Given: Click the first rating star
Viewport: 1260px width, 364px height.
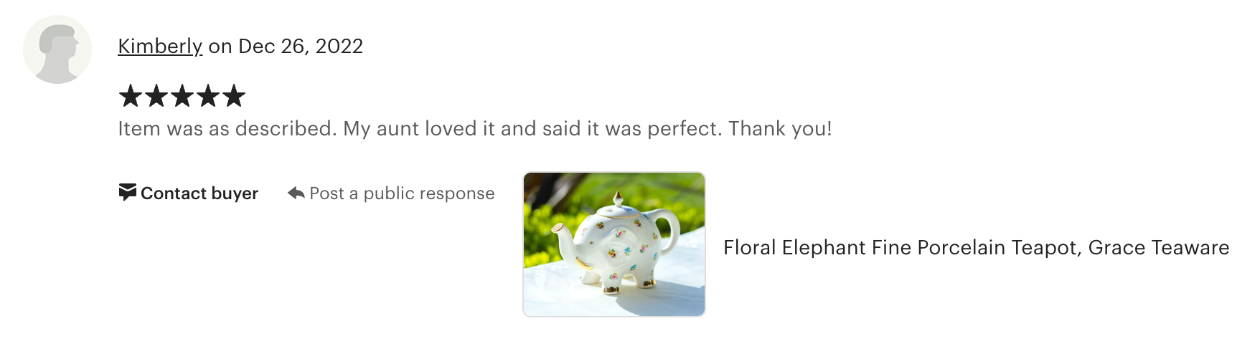Looking at the screenshot, I should click(131, 96).
